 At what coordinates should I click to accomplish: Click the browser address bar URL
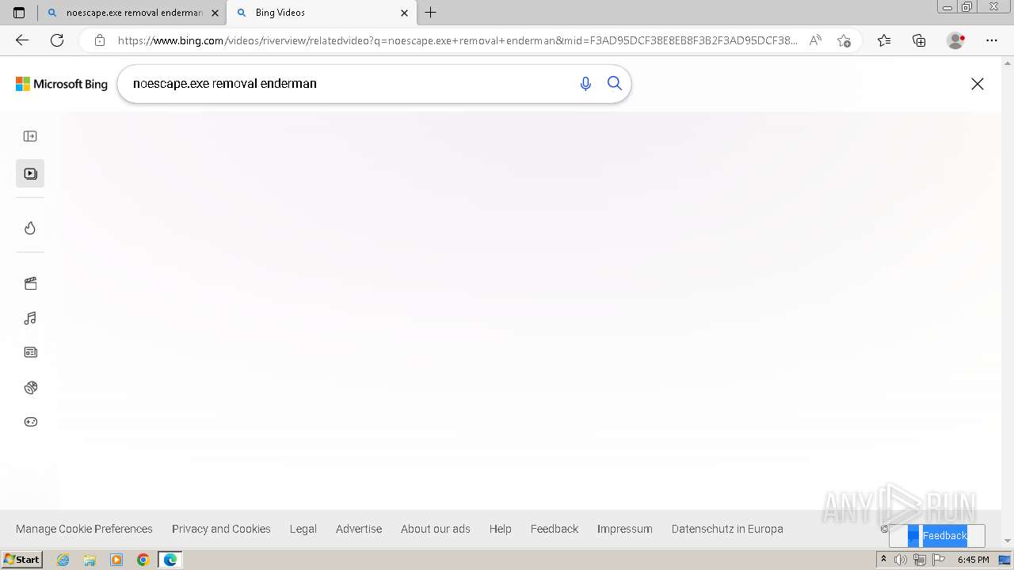458,40
